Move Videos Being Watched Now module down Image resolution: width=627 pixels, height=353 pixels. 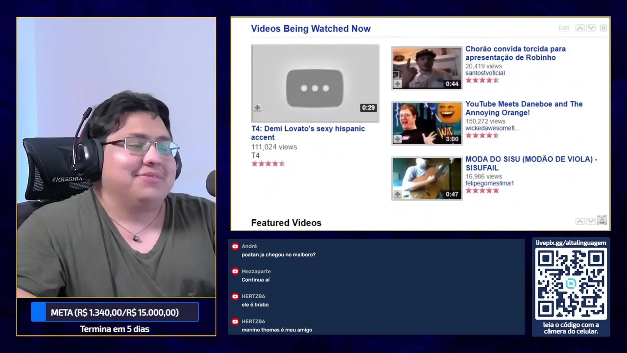[591, 28]
